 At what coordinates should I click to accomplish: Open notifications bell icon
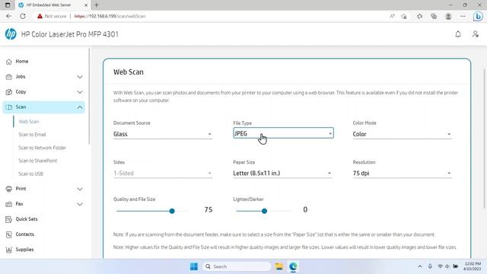458,34
